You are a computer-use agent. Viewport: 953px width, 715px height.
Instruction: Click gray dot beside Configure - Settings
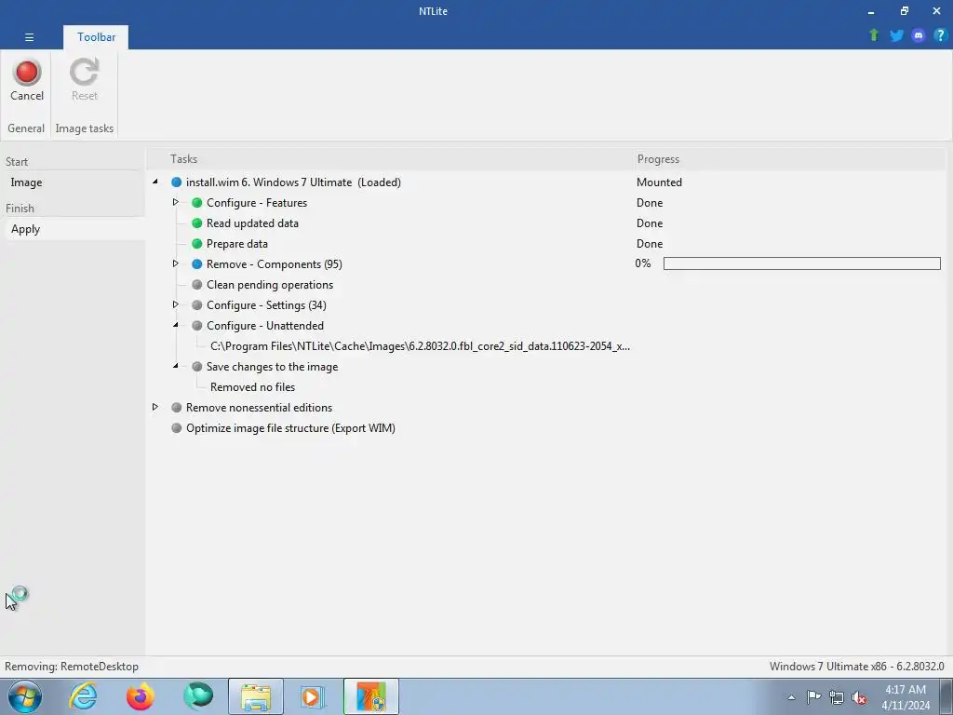click(197, 305)
